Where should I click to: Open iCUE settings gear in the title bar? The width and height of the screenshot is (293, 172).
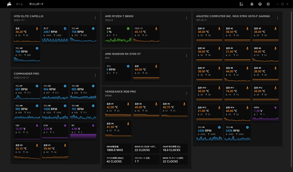click(x=268, y=4)
